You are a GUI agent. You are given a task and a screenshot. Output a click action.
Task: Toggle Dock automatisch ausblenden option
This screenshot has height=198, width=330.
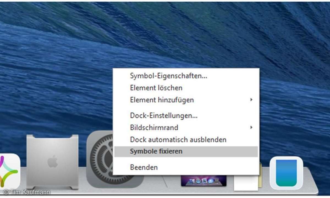pyautogui.click(x=186, y=140)
